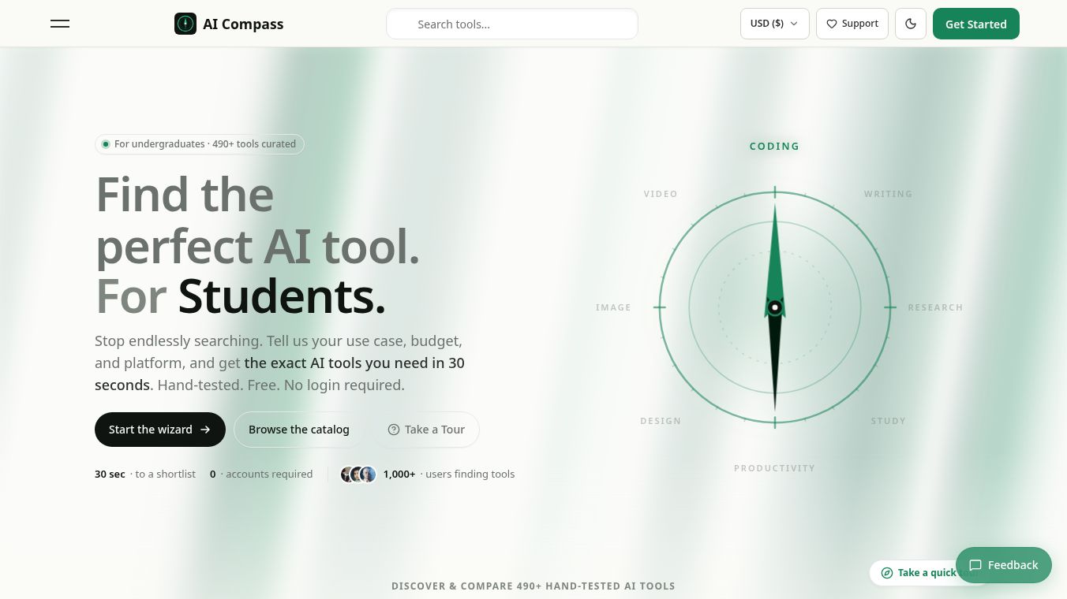Click the 'Discover & compare 490+ hand-tested AI tools' heading
1067x599 pixels.
pos(533,586)
